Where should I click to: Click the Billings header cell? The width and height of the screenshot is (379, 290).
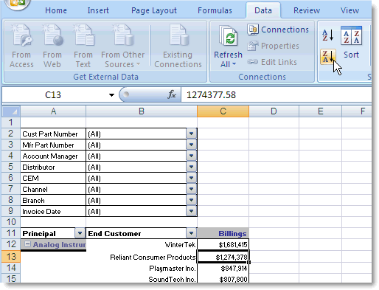223,233
